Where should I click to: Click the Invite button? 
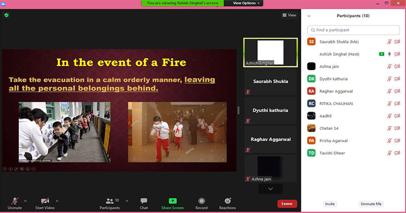(330, 204)
